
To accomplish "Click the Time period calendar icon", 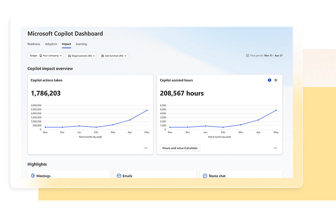I will pos(247,55).
